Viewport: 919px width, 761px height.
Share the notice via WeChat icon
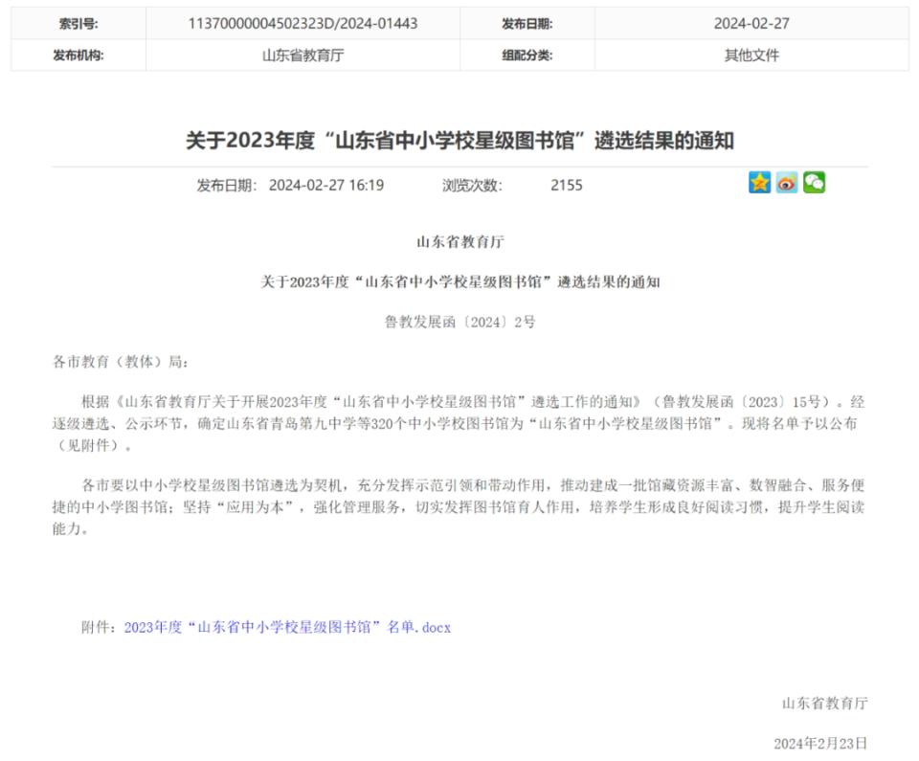pyautogui.click(x=814, y=182)
